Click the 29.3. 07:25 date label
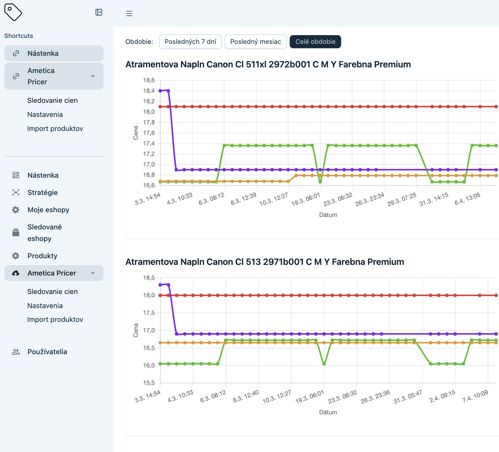The image size is (499, 452). 402,199
